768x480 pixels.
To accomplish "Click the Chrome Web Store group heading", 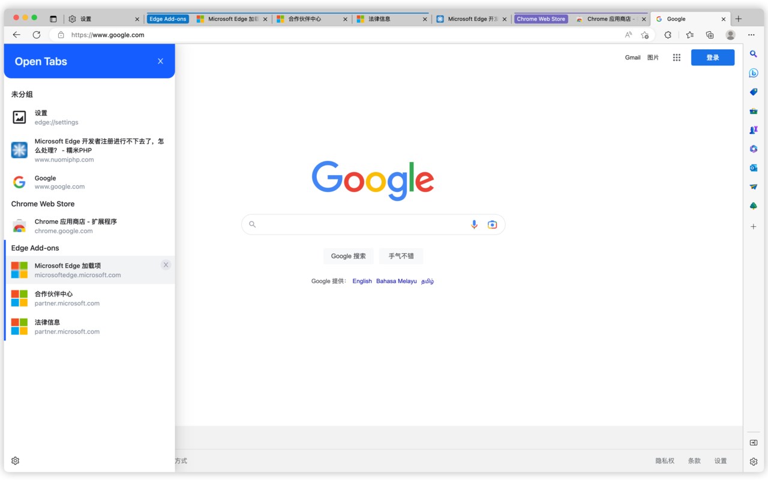I will 43,204.
